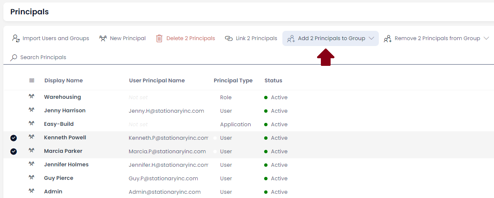Select the Admin display name
This screenshot has height=198, width=494.
coord(53,192)
